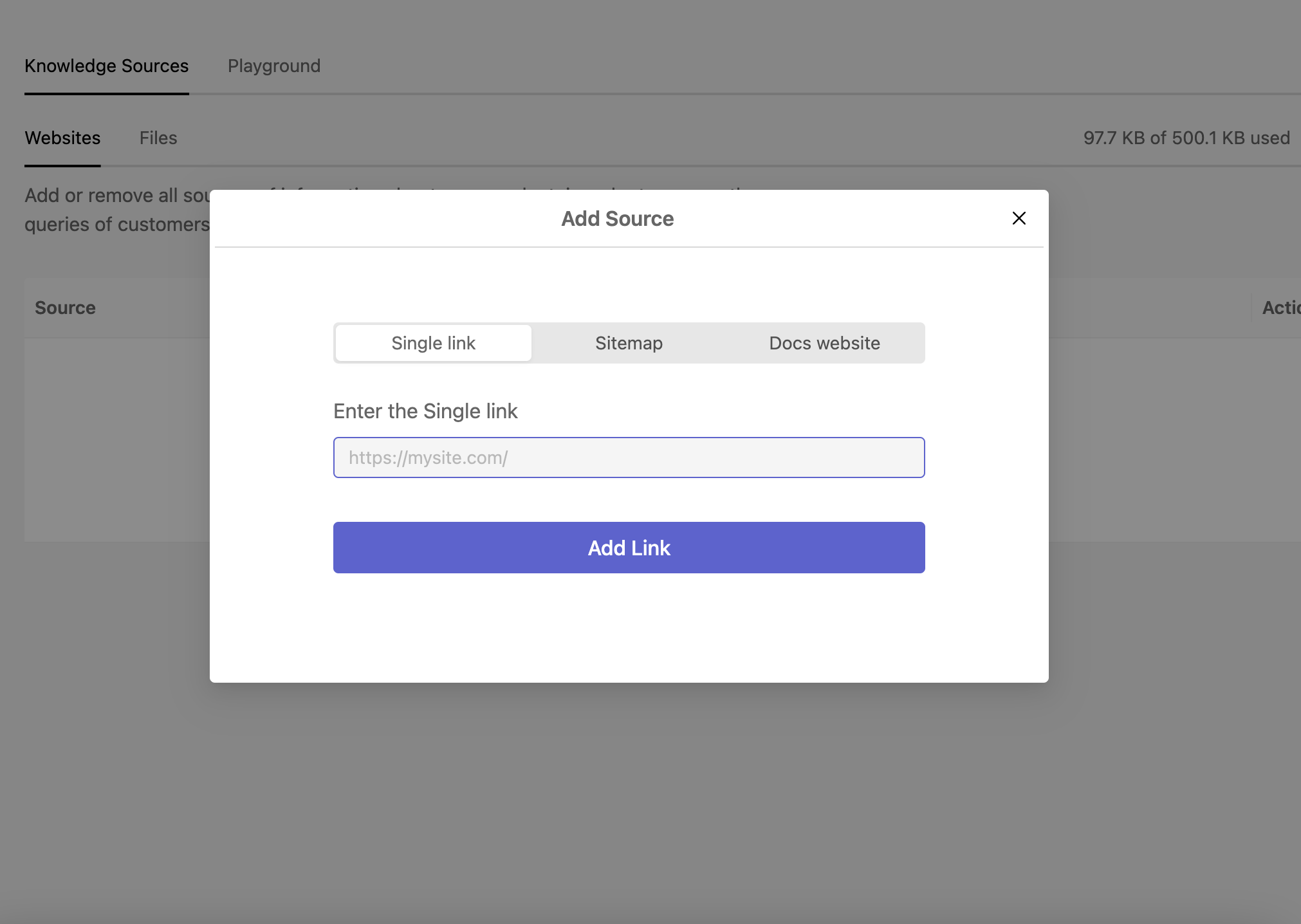Click the Enter the Single link label
Image resolution: width=1301 pixels, height=924 pixels.
(x=425, y=411)
